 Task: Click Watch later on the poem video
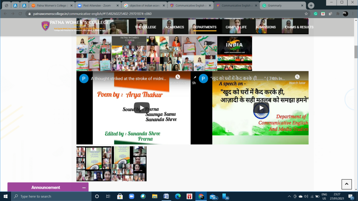coord(178,79)
